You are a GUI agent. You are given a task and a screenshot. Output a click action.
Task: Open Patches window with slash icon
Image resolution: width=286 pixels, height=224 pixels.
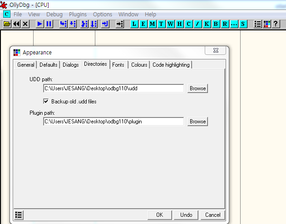click(197, 24)
